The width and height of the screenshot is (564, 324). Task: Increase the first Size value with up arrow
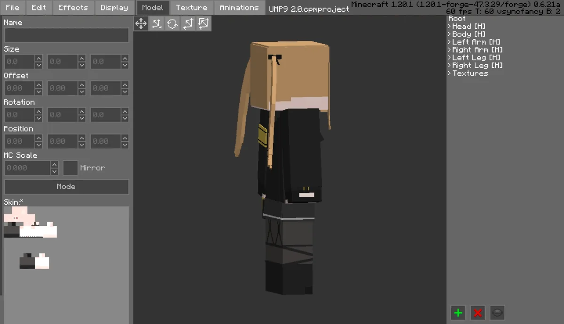[x=39, y=58]
